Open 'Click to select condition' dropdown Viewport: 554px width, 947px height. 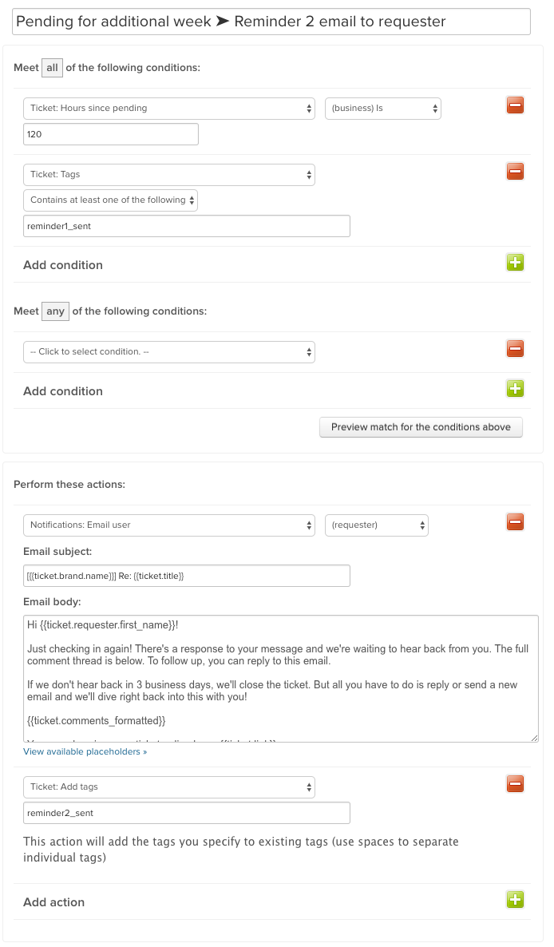point(169,352)
